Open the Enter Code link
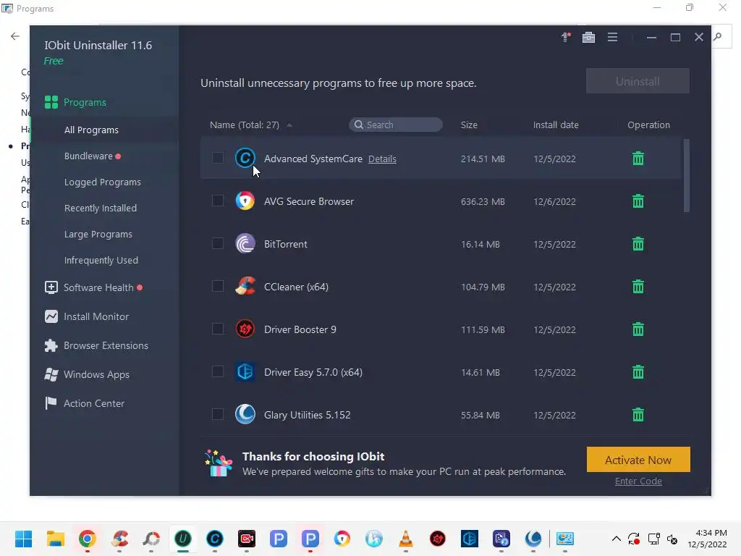 [638, 481]
